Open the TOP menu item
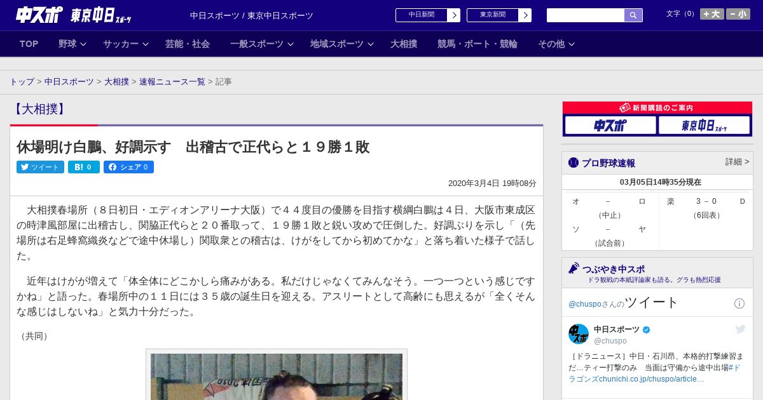 (x=29, y=44)
